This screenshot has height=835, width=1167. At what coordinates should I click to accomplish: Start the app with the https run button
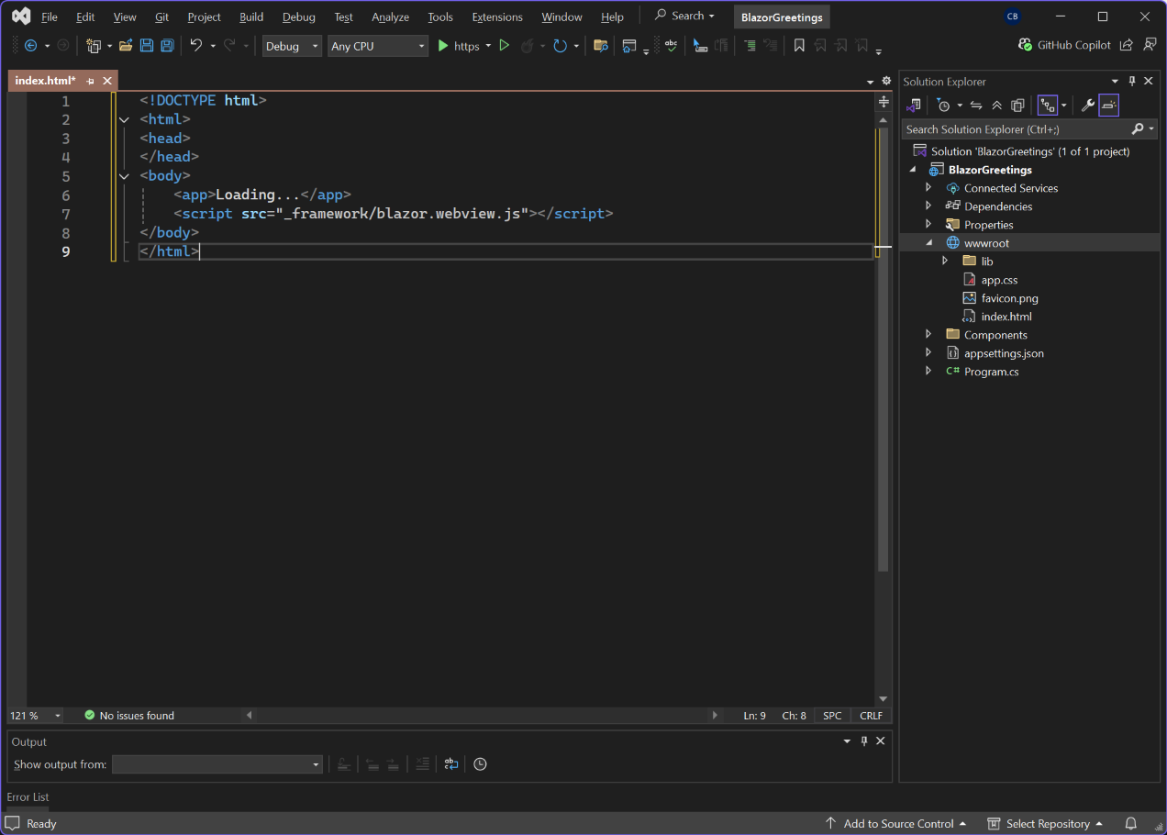pyautogui.click(x=458, y=46)
